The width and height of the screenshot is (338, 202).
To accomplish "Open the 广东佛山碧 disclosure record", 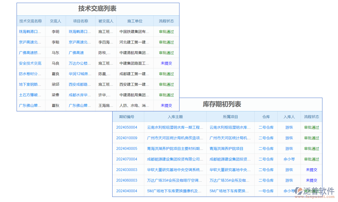I will [x=30, y=105].
